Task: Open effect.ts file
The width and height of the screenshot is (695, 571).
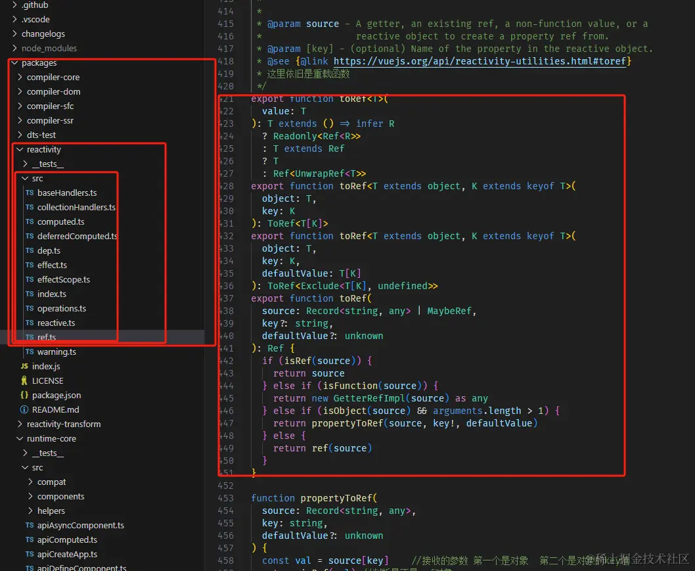Action: (52, 265)
